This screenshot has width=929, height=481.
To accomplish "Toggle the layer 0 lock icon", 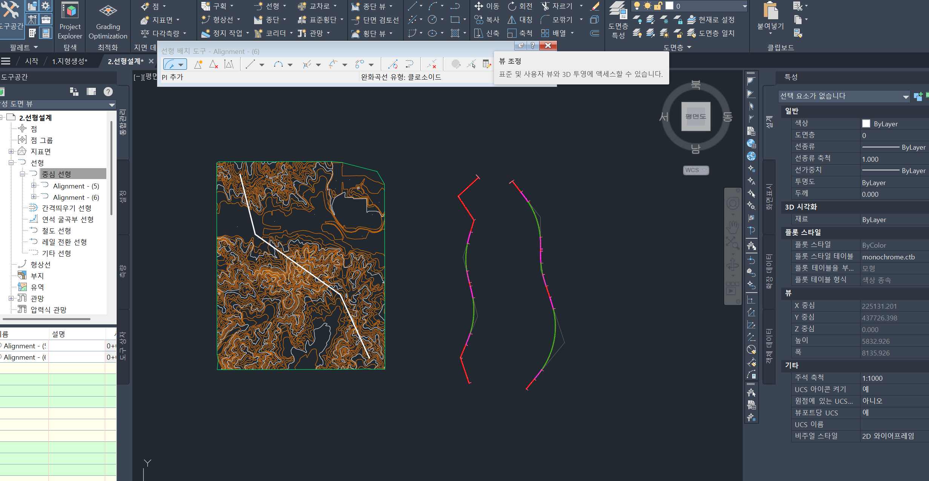I will point(658,6).
